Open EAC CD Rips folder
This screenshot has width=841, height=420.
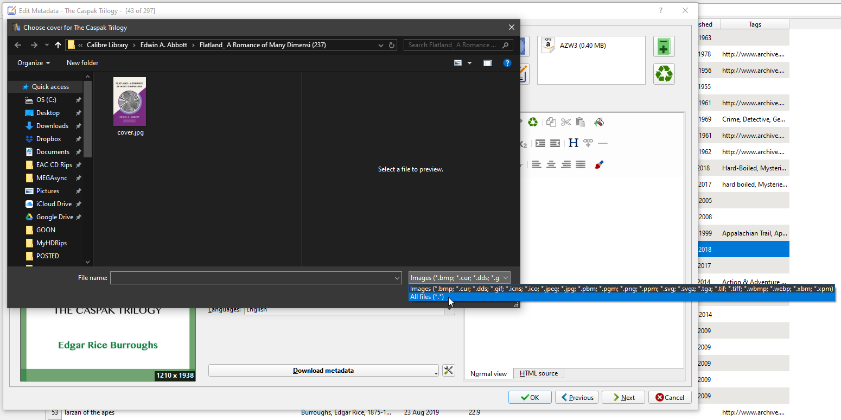click(54, 165)
